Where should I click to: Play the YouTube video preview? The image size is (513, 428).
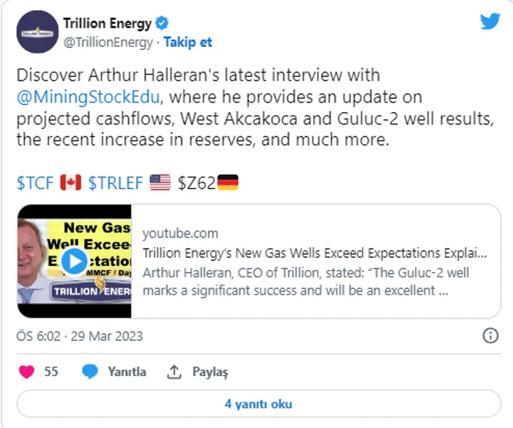73,260
